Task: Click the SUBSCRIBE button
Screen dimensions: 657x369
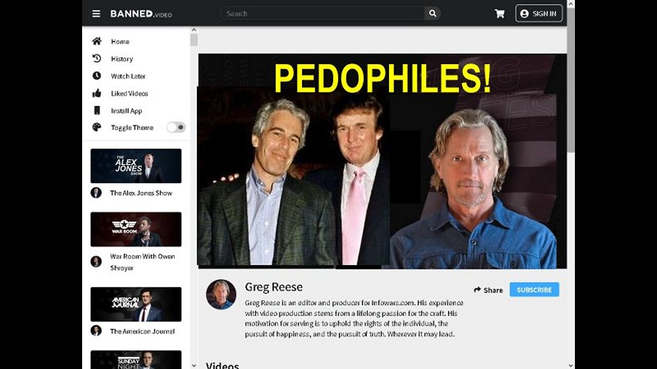Action: tap(534, 290)
